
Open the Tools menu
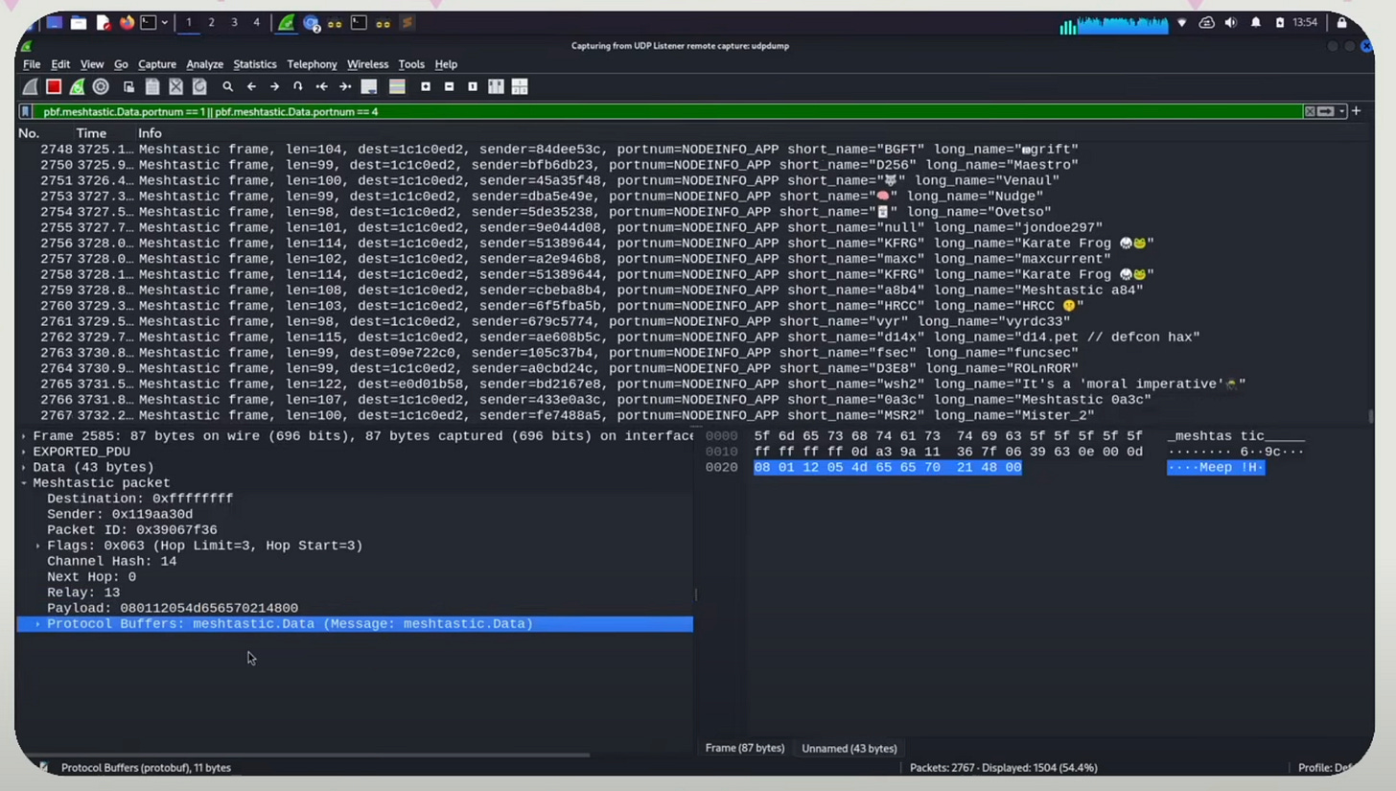pos(411,64)
